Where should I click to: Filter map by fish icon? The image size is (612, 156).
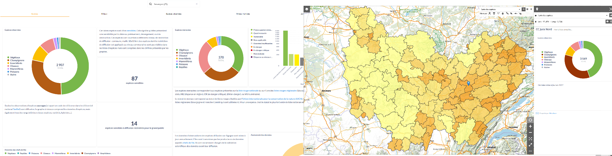516,14
